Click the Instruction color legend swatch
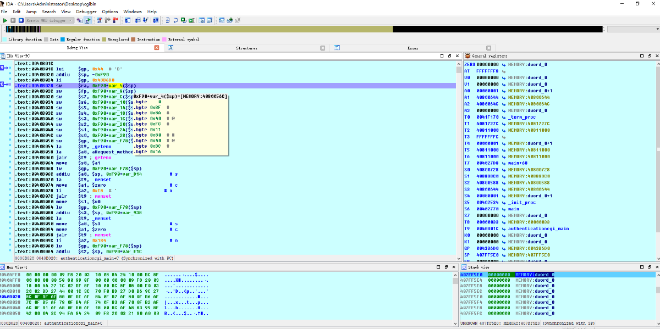 coord(134,40)
